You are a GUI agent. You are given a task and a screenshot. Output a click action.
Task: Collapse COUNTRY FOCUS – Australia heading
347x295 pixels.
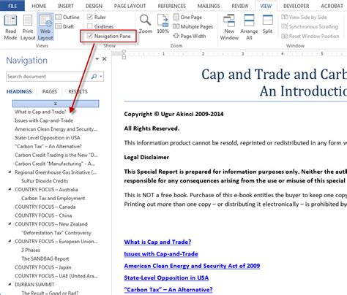(10, 189)
